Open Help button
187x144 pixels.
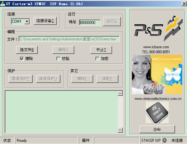pos(157,129)
